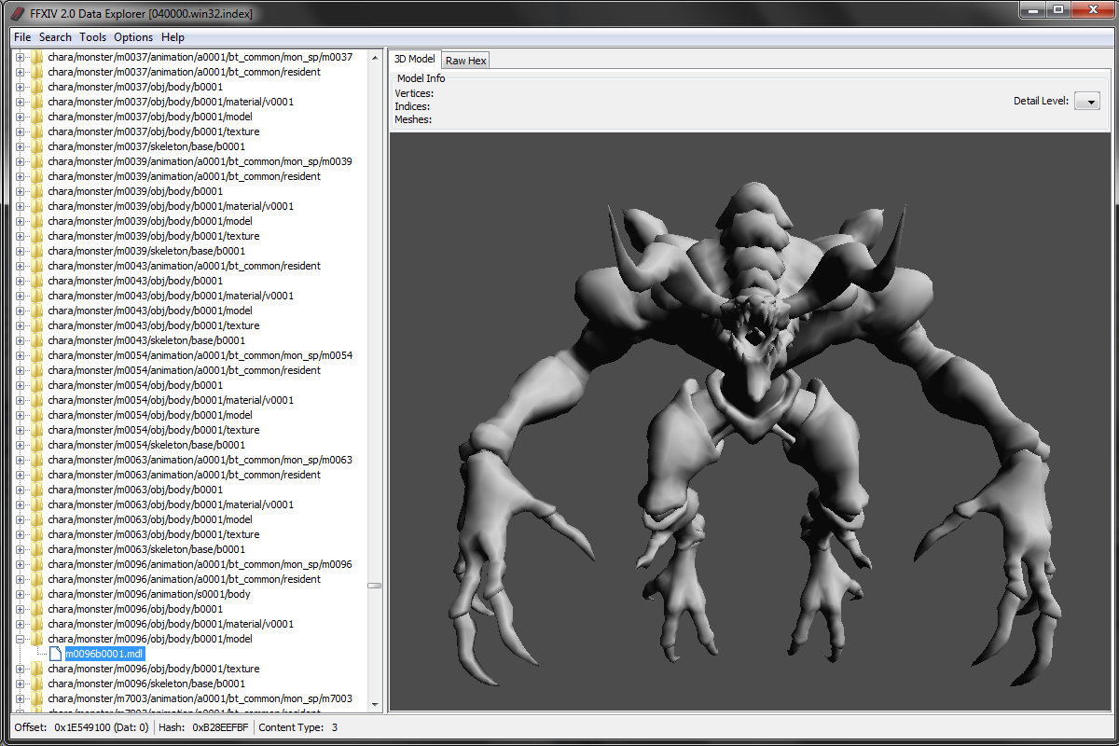Click the Hash 0xB28EEFBF status entry
This screenshot has height=746, width=1119.
202,727
